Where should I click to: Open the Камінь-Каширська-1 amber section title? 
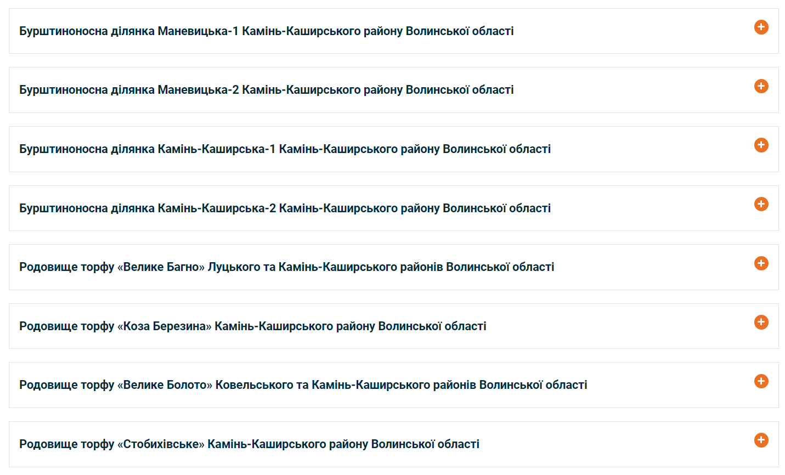point(285,149)
